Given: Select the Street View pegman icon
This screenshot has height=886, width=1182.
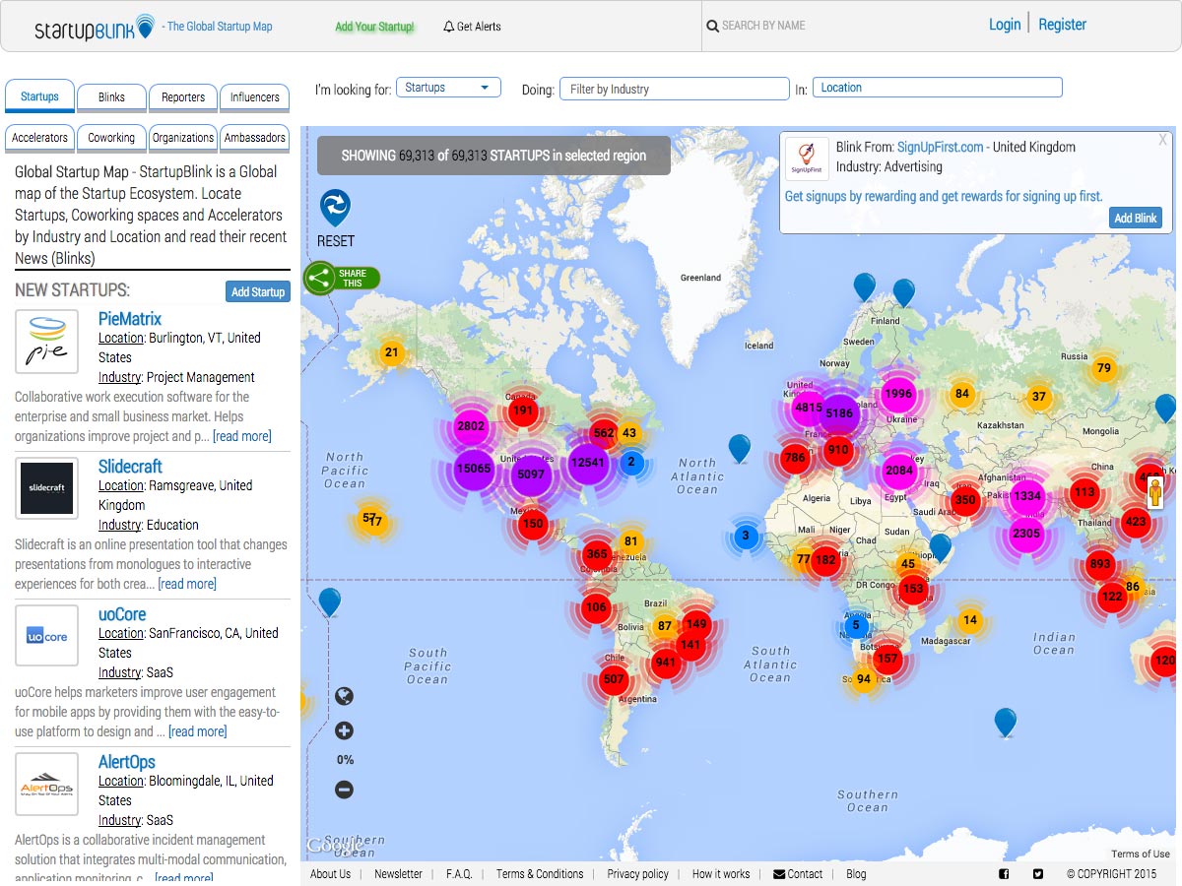Looking at the screenshot, I should (x=1156, y=491).
